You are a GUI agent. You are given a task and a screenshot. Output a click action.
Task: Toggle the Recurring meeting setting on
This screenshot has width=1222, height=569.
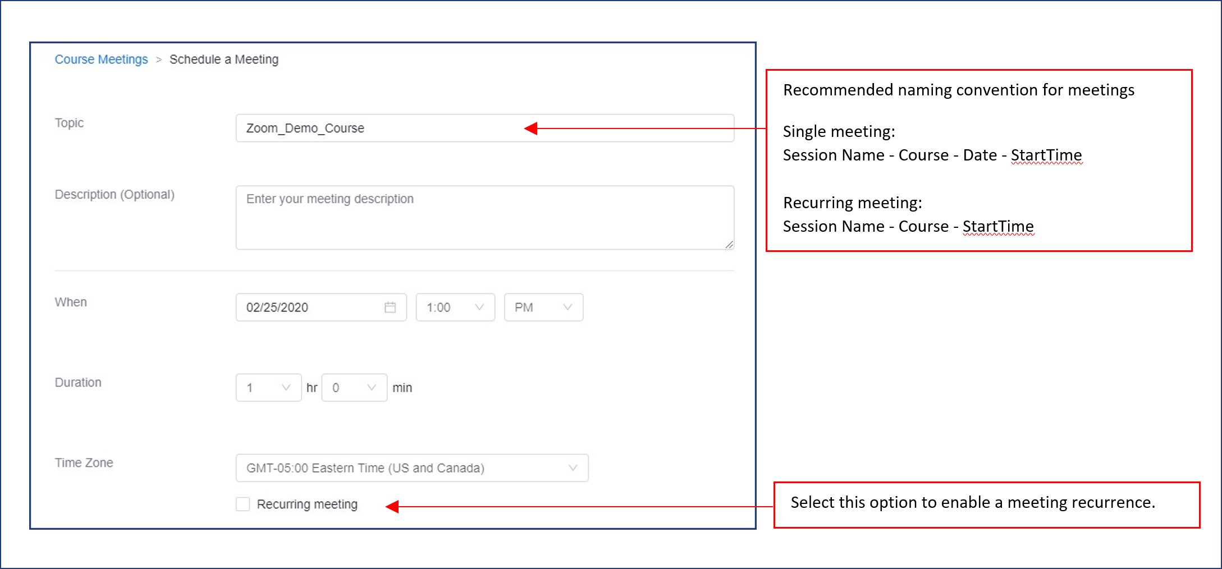(242, 504)
